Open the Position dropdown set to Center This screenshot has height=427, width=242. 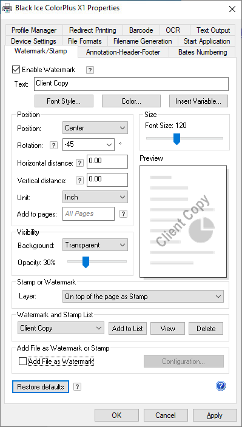pyautogui.click(x=95, y=128)
